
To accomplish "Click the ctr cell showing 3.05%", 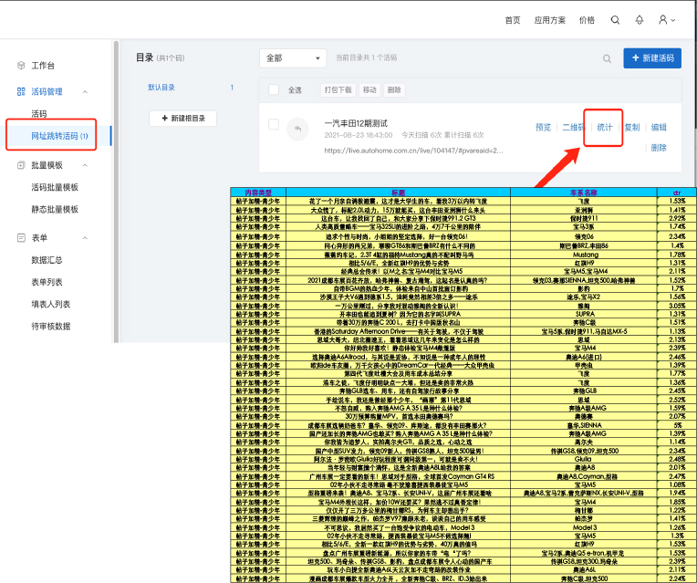I will tap(677, 306).
